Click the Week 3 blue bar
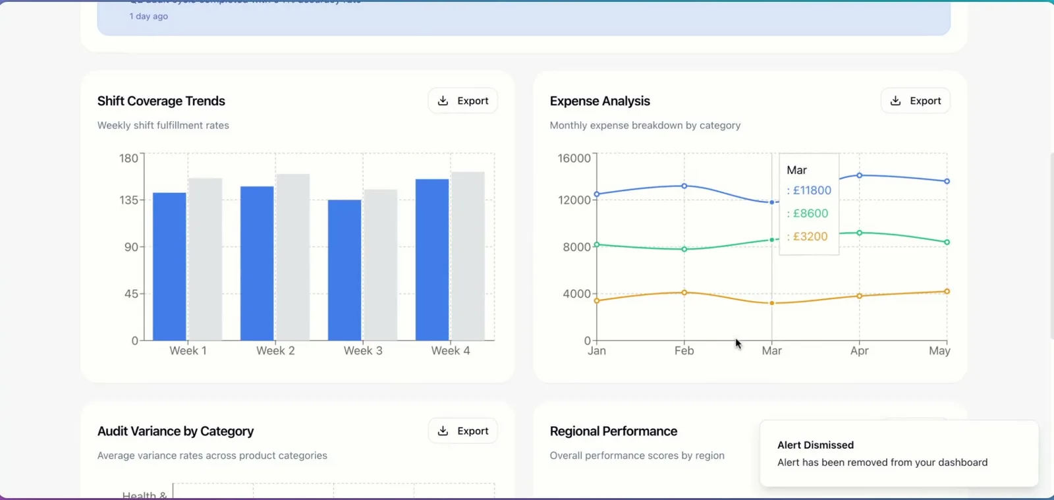 pos(345,270)
